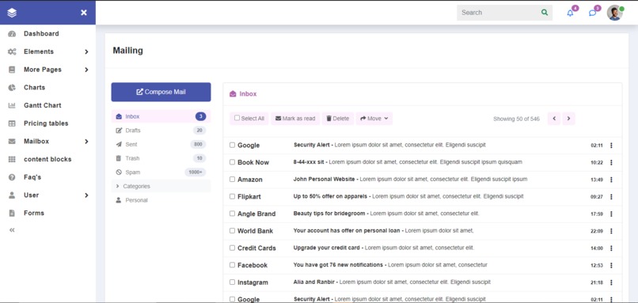Check the Flipkart email checkbox
Screen dimensions: 638x303
click(233, 196)
